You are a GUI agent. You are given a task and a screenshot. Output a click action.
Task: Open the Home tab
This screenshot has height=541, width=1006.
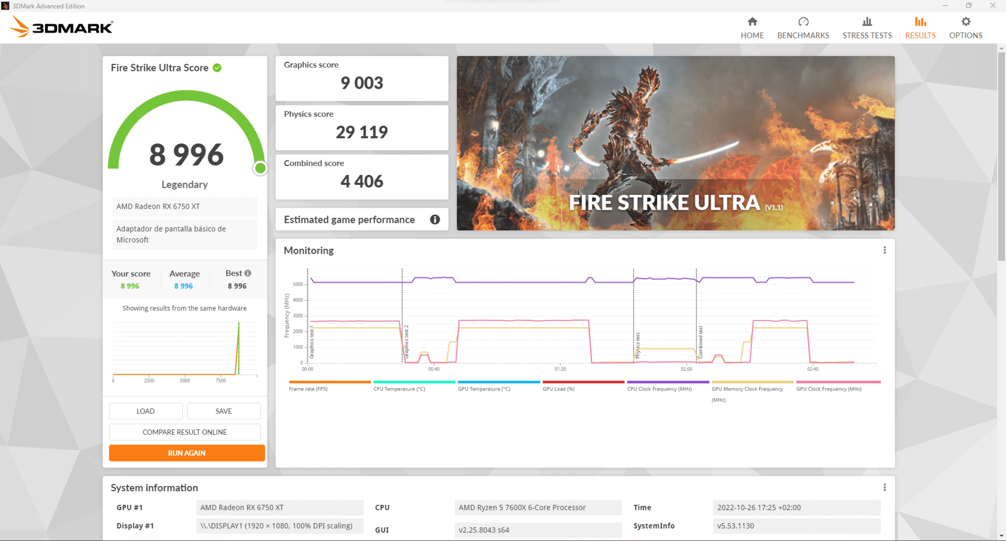(x=752, y=28)
